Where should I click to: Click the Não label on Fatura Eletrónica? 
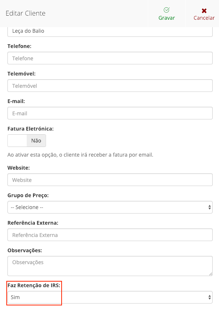[36, 141]
